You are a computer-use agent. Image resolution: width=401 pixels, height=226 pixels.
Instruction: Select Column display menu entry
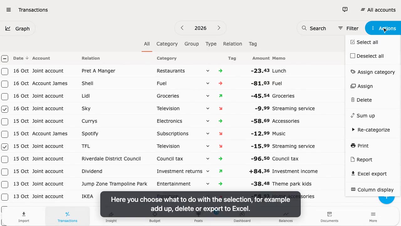(x=372, y=190)
